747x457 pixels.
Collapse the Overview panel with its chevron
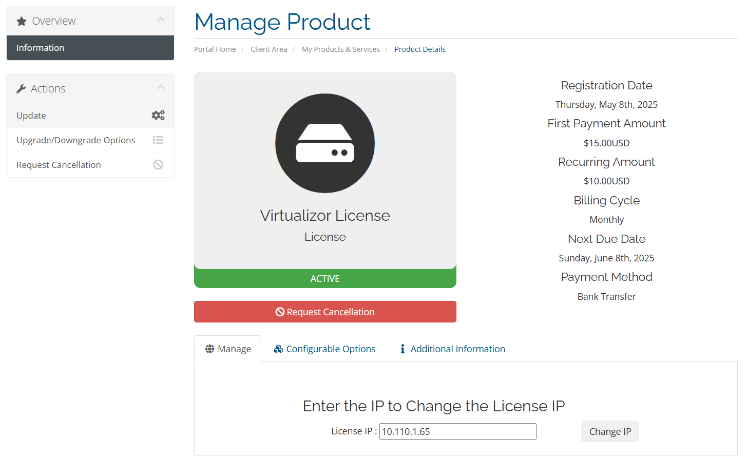pyautogui.click(x=161, y=20)
